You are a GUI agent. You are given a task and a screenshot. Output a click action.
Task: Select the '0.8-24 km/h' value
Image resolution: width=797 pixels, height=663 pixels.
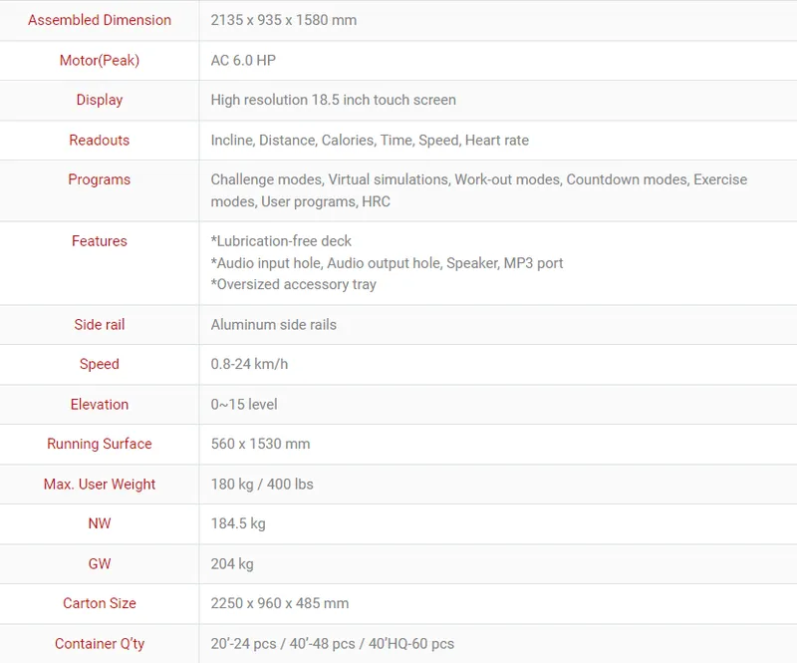(250, 364)
